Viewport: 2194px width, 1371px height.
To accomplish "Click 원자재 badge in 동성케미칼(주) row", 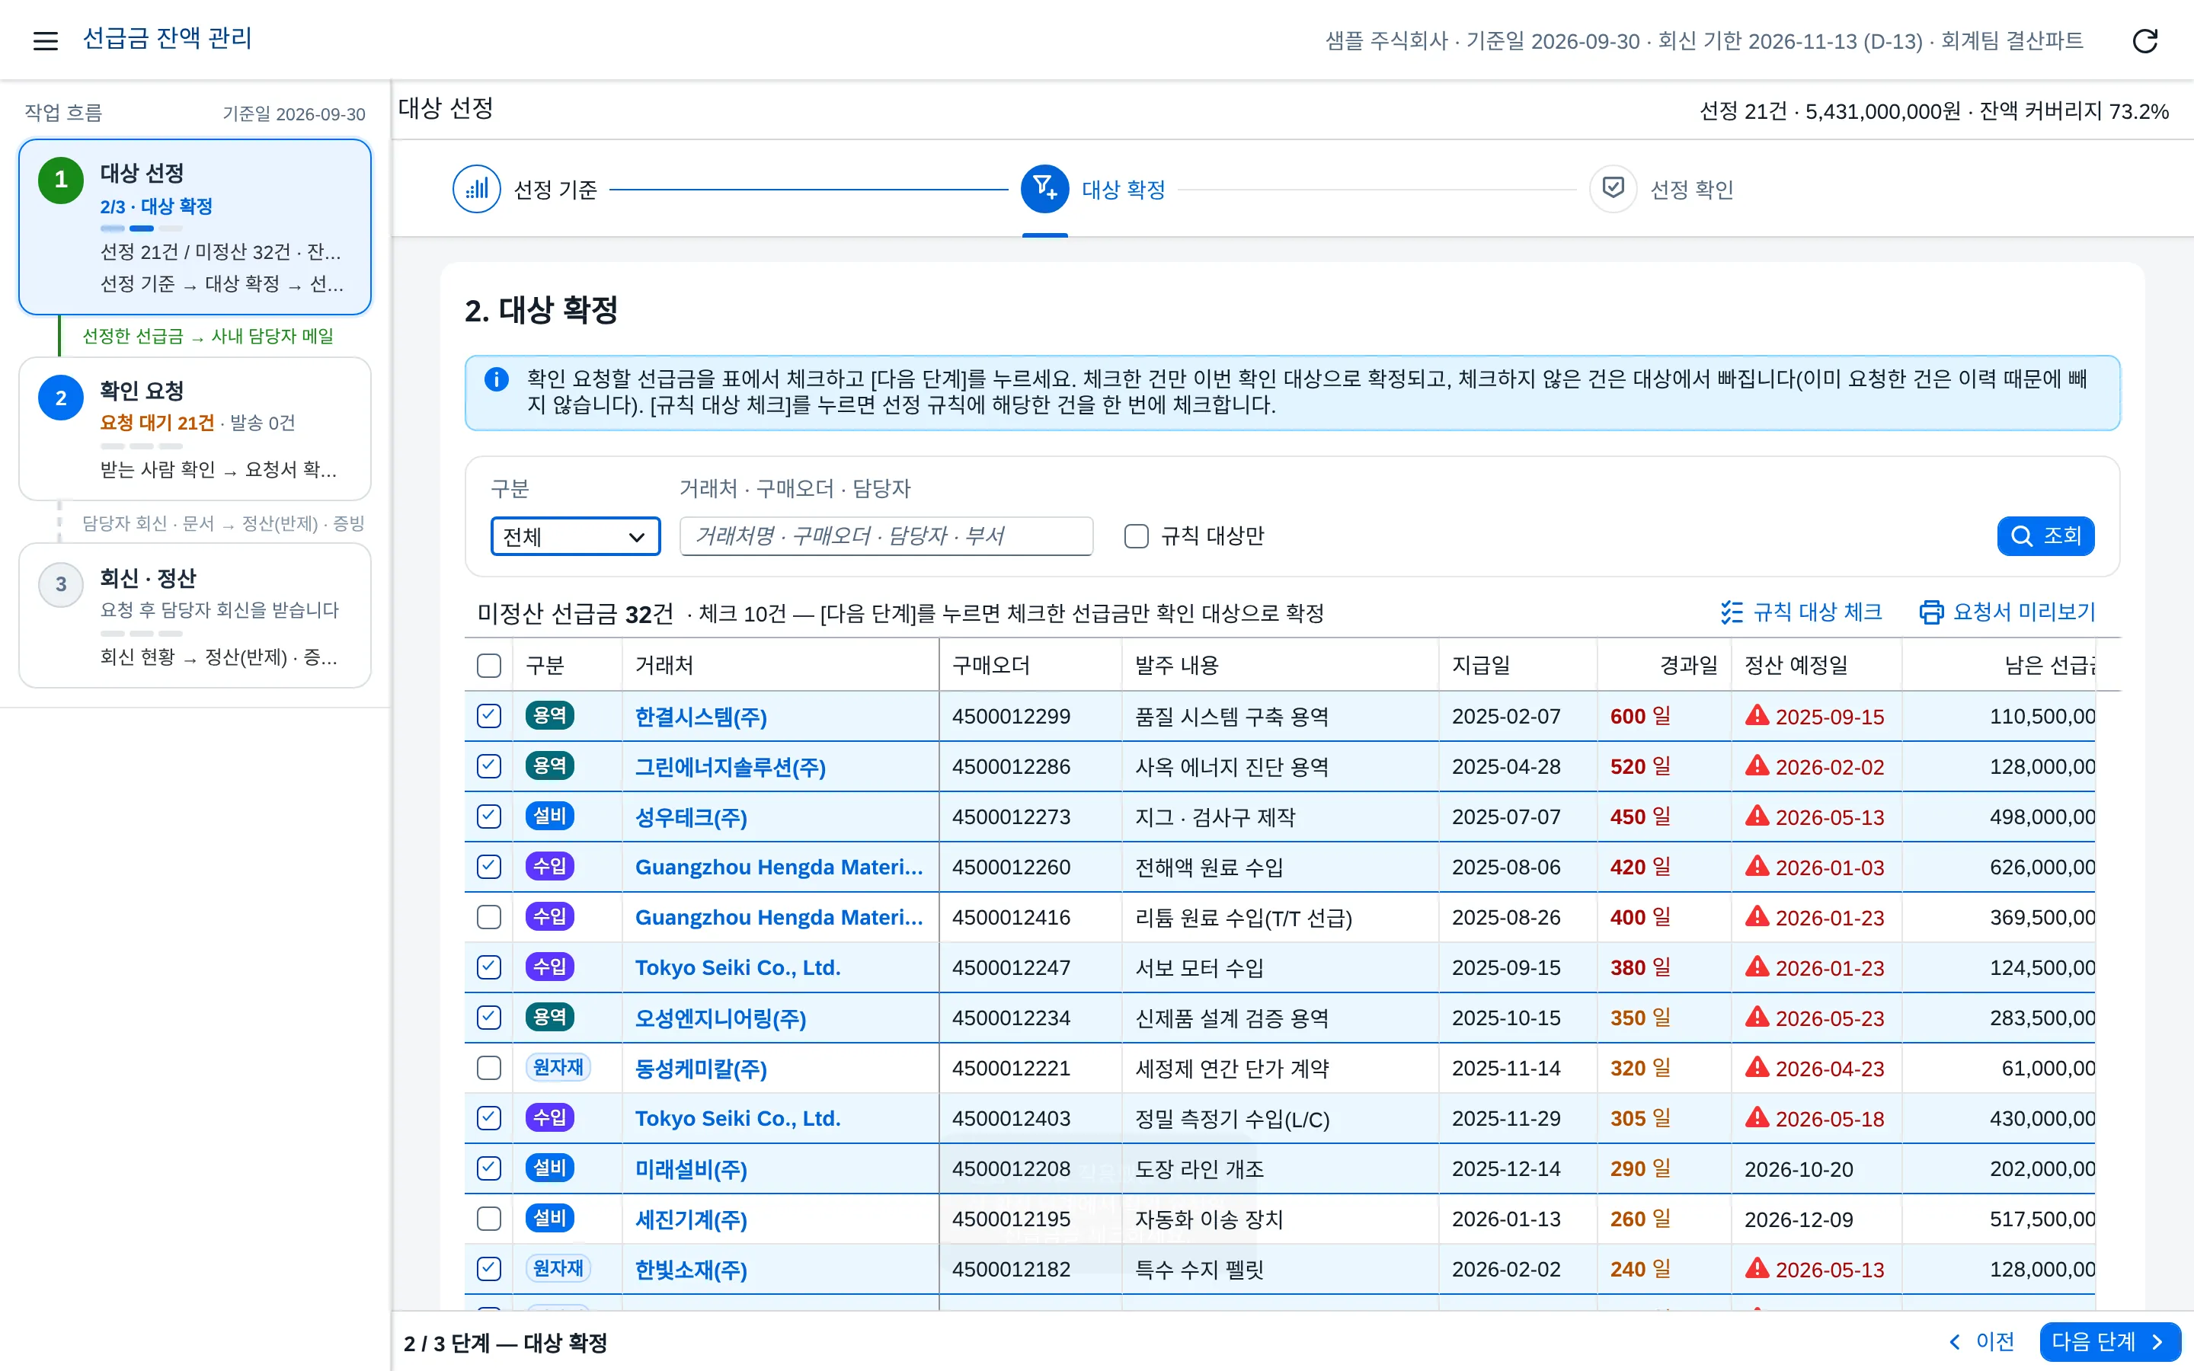I will [x=558, y=1067].
